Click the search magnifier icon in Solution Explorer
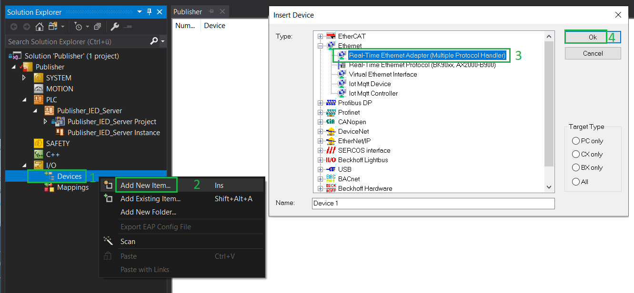Viewport: 634px width, 293px height. coord(154,41)
